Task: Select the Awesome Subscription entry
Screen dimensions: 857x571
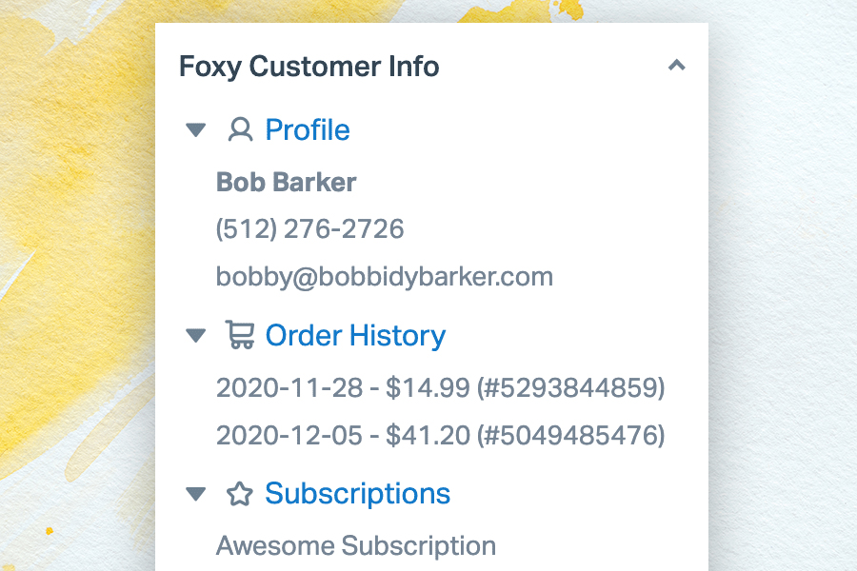Action: click(356, 546)
